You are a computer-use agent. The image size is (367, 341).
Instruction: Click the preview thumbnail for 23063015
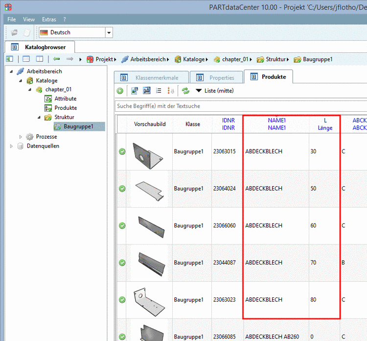[148, 156]
